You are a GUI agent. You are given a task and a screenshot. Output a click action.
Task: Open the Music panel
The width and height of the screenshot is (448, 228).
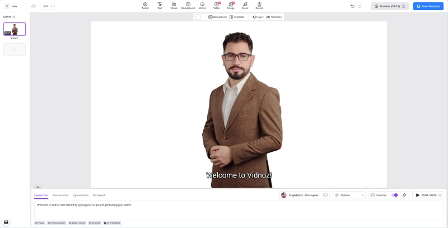tap(245, 6)
